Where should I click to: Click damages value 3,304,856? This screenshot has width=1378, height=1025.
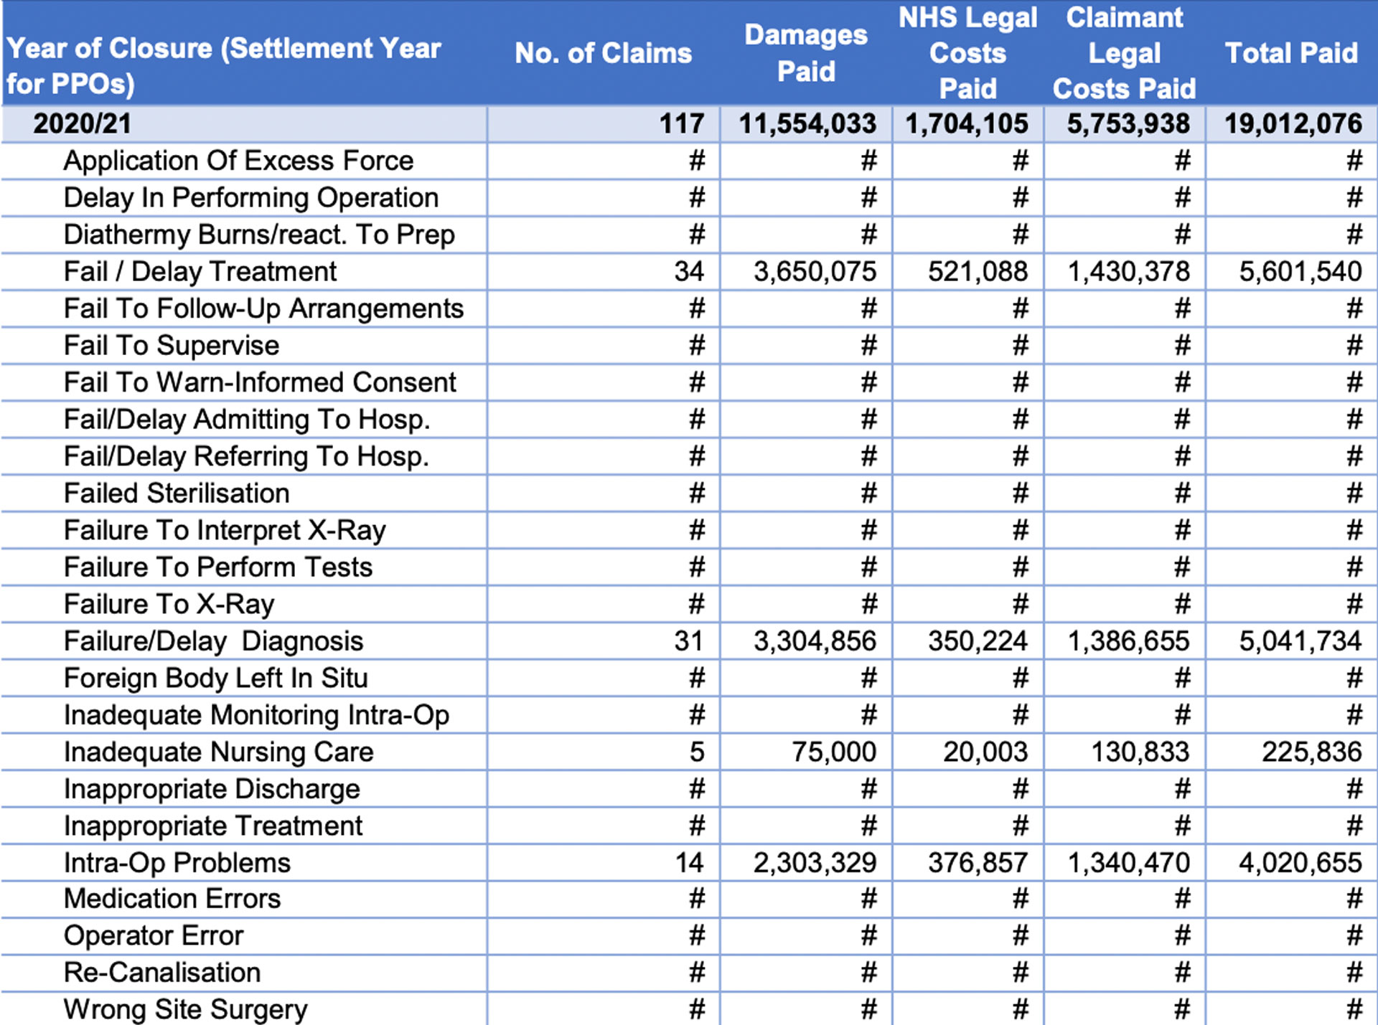pos(815,641)
